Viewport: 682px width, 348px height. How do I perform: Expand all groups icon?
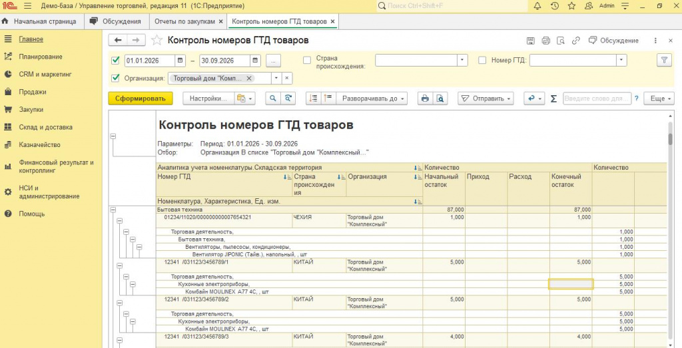(x=328, y=98)
